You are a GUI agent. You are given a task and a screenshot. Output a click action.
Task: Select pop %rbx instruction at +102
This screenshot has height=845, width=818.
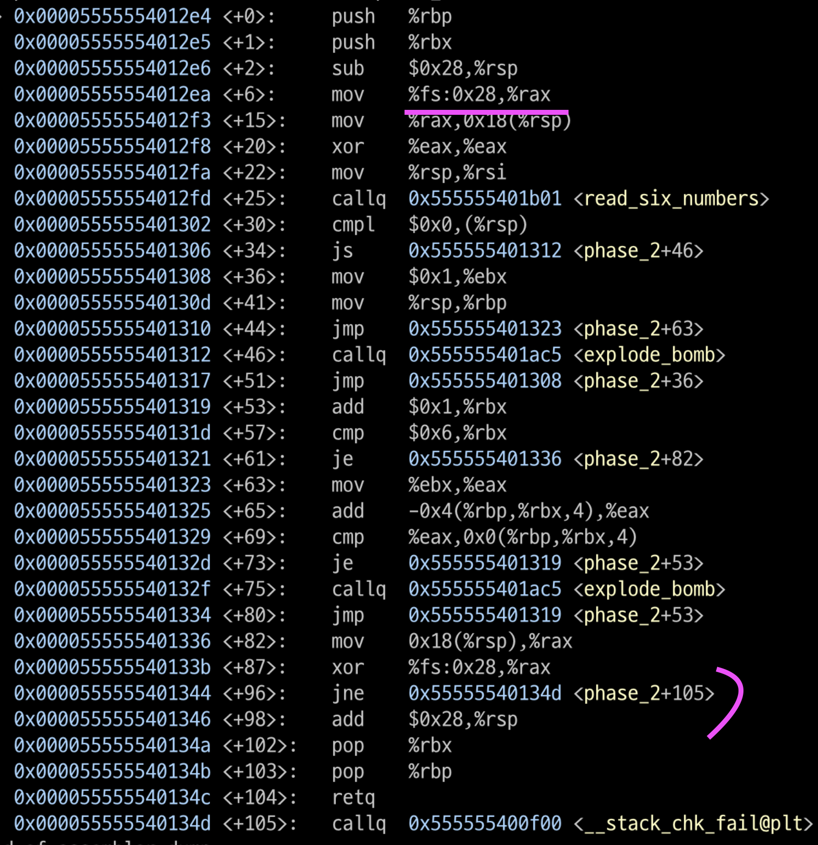coord(392,746)
